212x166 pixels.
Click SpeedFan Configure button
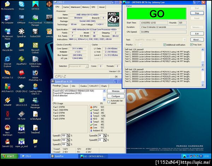(116, 96)
